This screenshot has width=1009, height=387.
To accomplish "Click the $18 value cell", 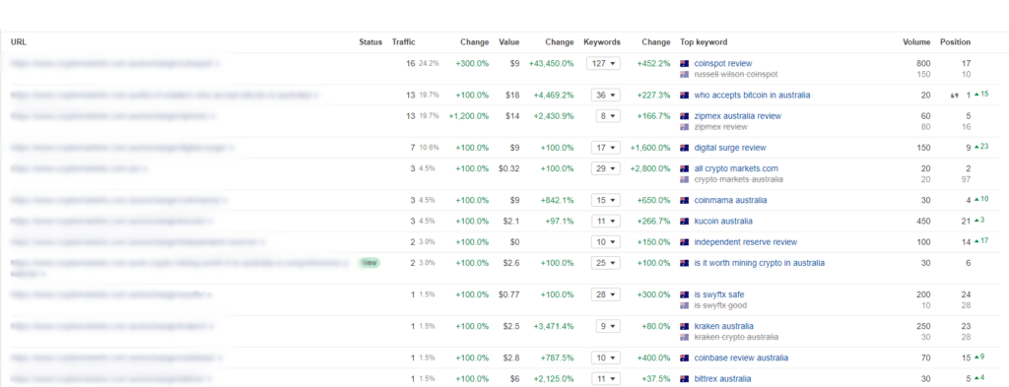I will click(512, 96).
